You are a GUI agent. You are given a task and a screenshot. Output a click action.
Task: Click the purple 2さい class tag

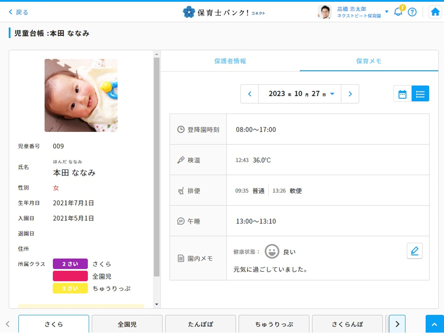click(x=70, y=264)
